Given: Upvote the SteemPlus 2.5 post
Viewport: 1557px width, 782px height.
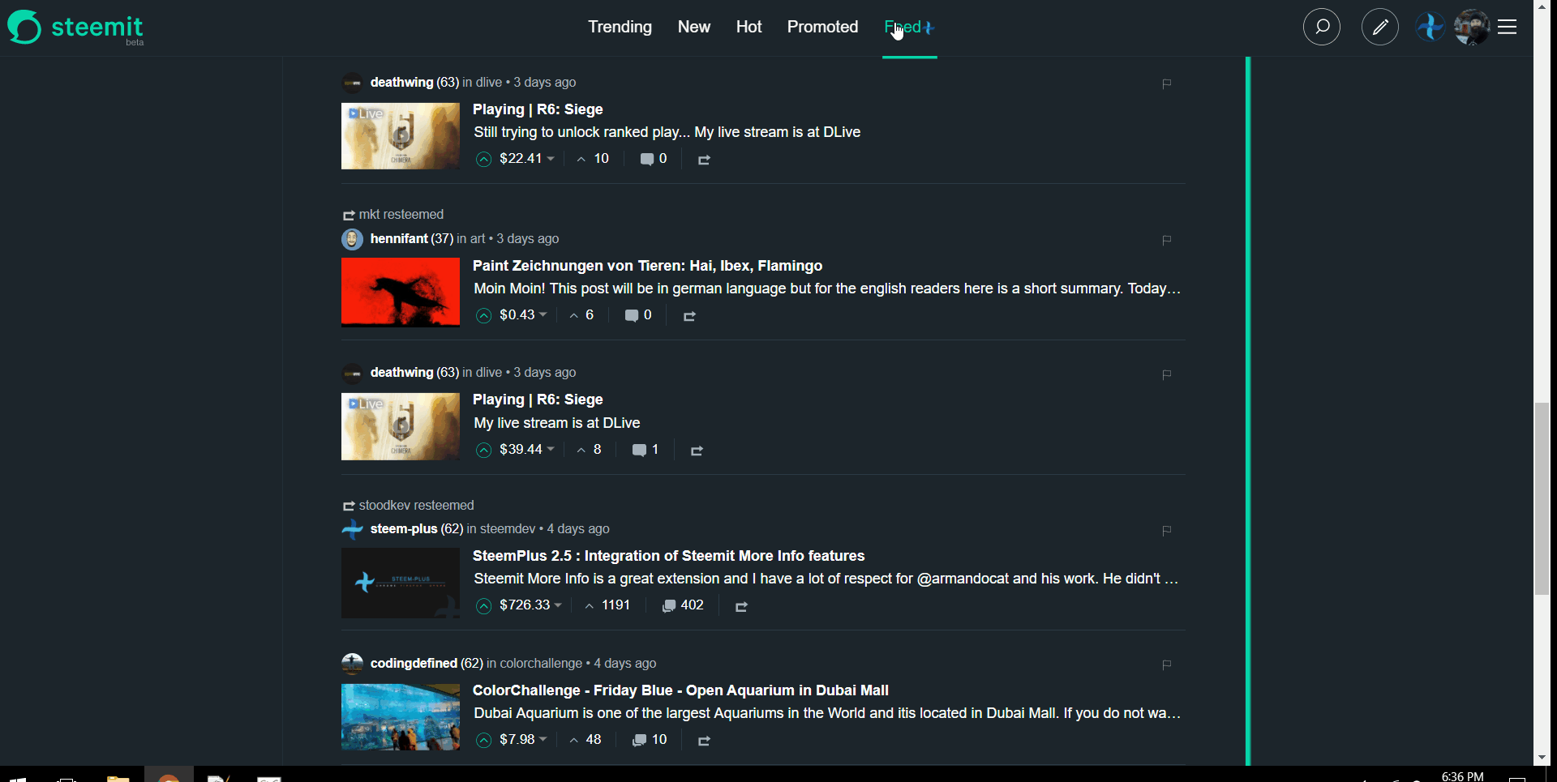Looking at the screenshot, I should coord(484,605).
